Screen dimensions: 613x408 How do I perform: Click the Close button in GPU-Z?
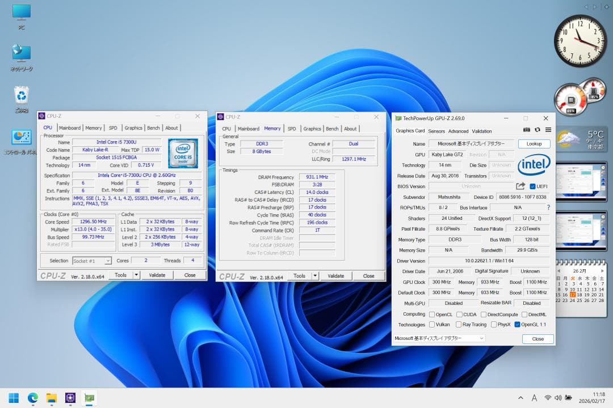point(538,339)
